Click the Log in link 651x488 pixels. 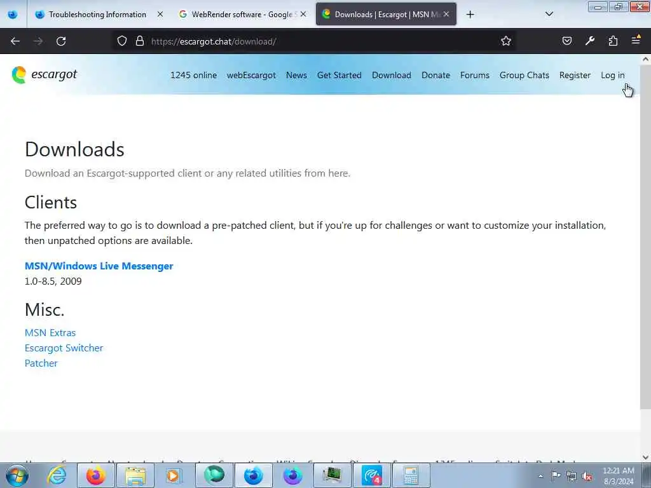612,75
